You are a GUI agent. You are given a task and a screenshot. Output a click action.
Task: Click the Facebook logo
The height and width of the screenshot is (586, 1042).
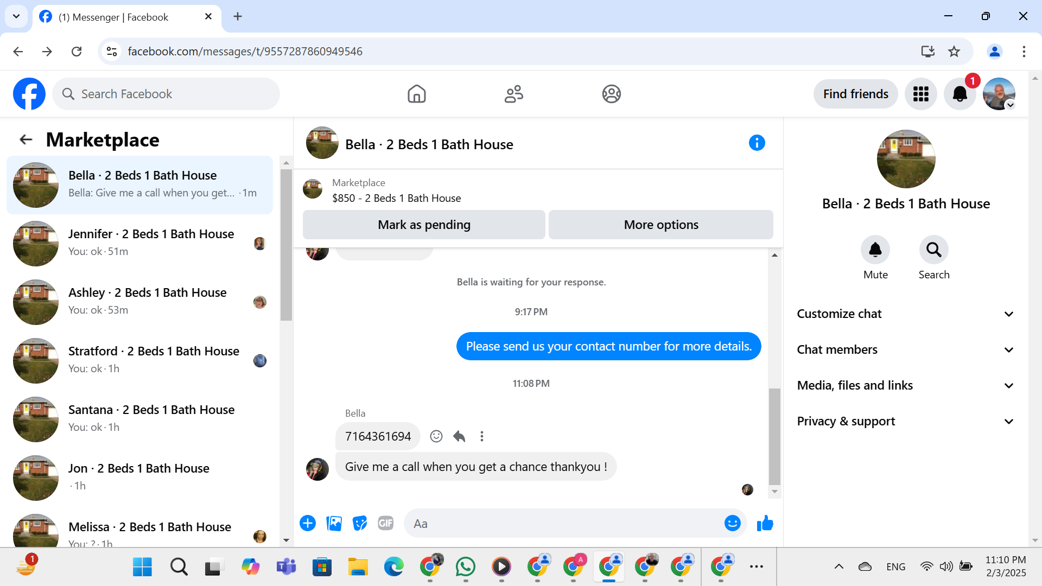29,94
